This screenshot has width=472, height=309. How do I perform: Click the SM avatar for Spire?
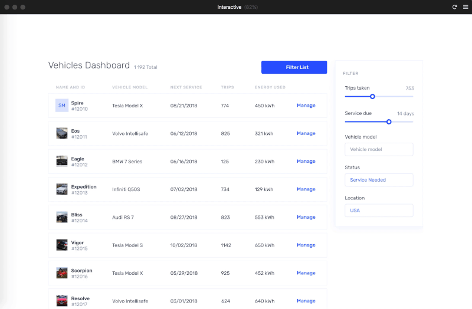62,106
